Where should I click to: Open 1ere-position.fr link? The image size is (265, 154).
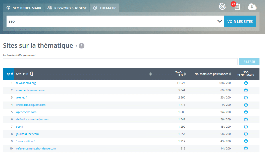26,141
